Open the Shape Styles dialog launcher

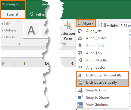(x=19, y=44)
